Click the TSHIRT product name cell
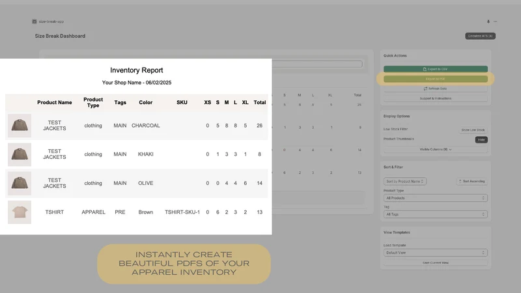The image size is (521, 293). click(55, 212)
